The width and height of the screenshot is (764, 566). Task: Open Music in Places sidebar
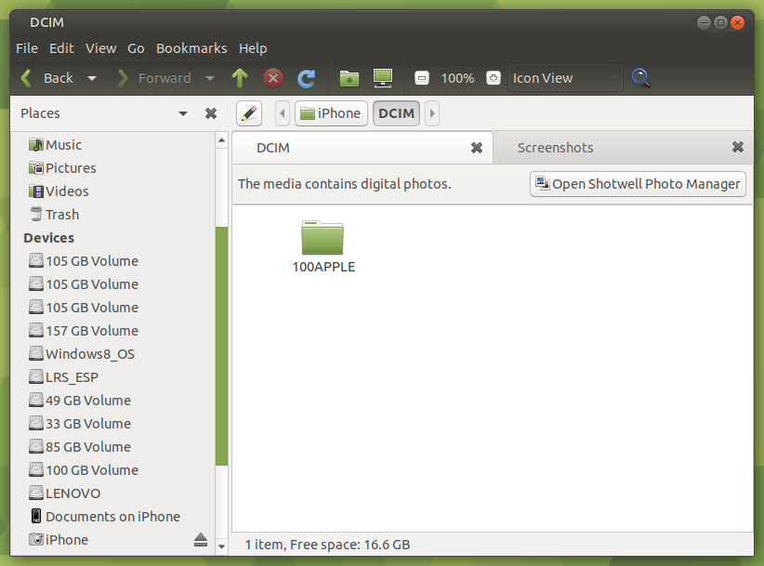coord(55,145)
